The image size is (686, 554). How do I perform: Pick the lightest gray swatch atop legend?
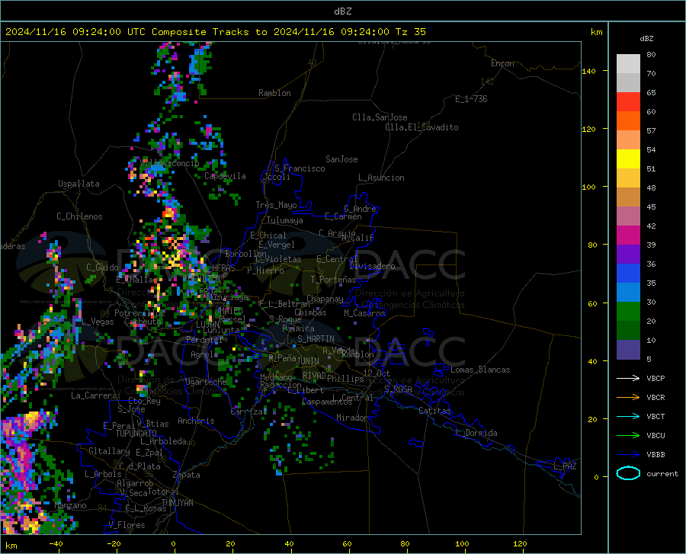point(628,64)
